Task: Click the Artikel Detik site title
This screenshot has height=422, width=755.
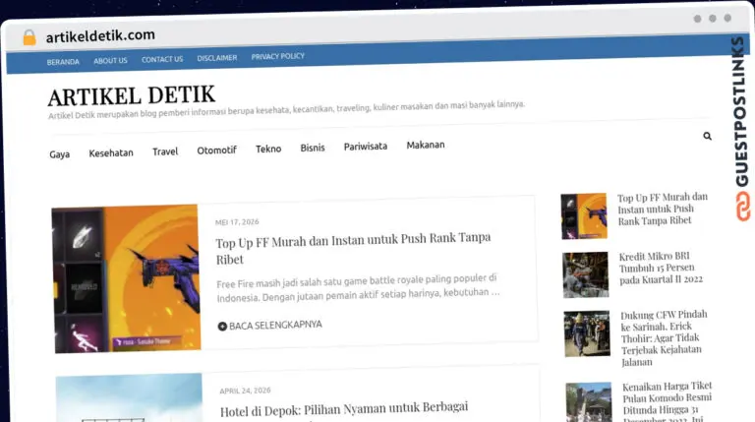Action: tap(131, 95)
